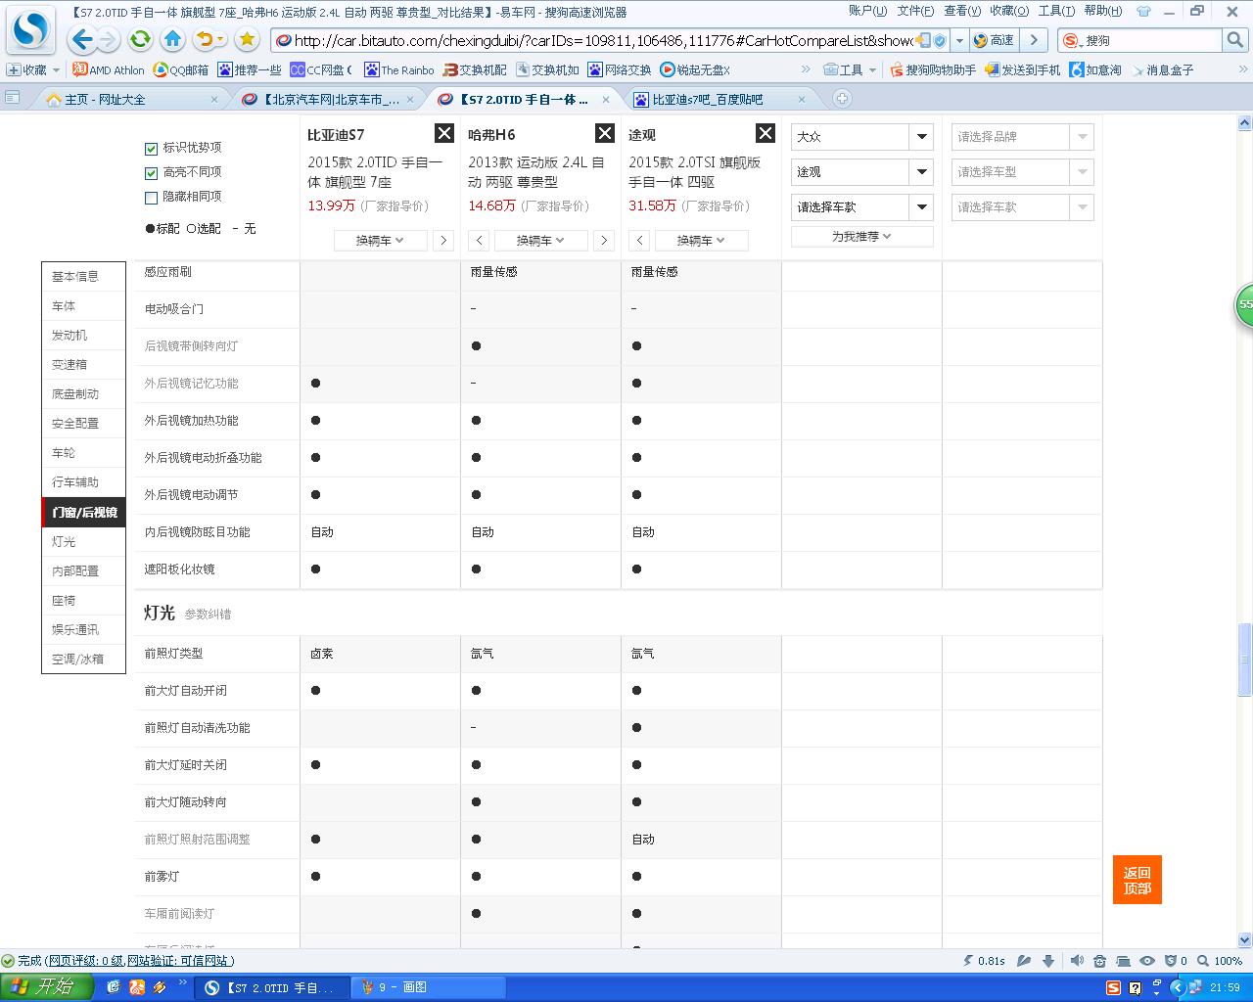Click the eye icon in the status bar
This screenshot has height=1002, width=1253.
click(x=1147, y=961)
